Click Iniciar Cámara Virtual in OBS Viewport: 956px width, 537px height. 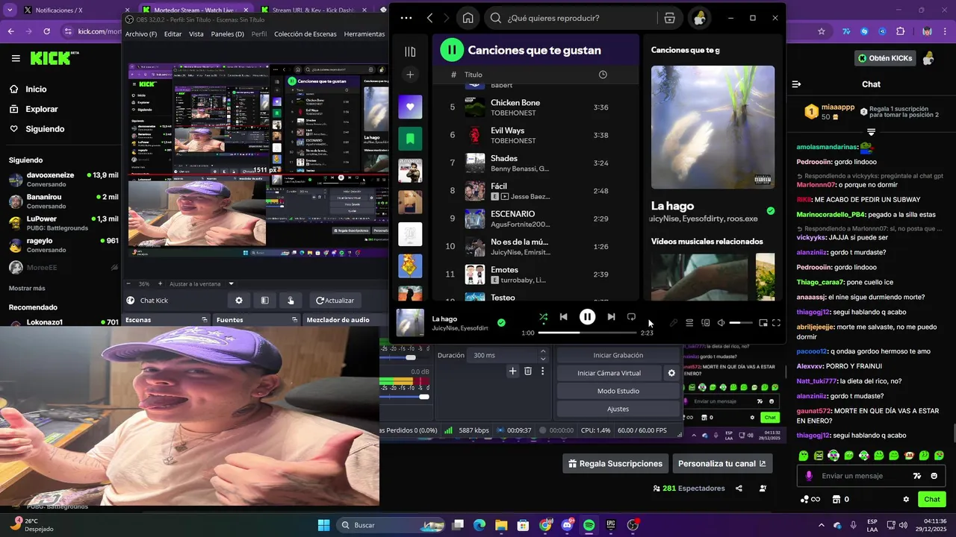coord(609,373)
